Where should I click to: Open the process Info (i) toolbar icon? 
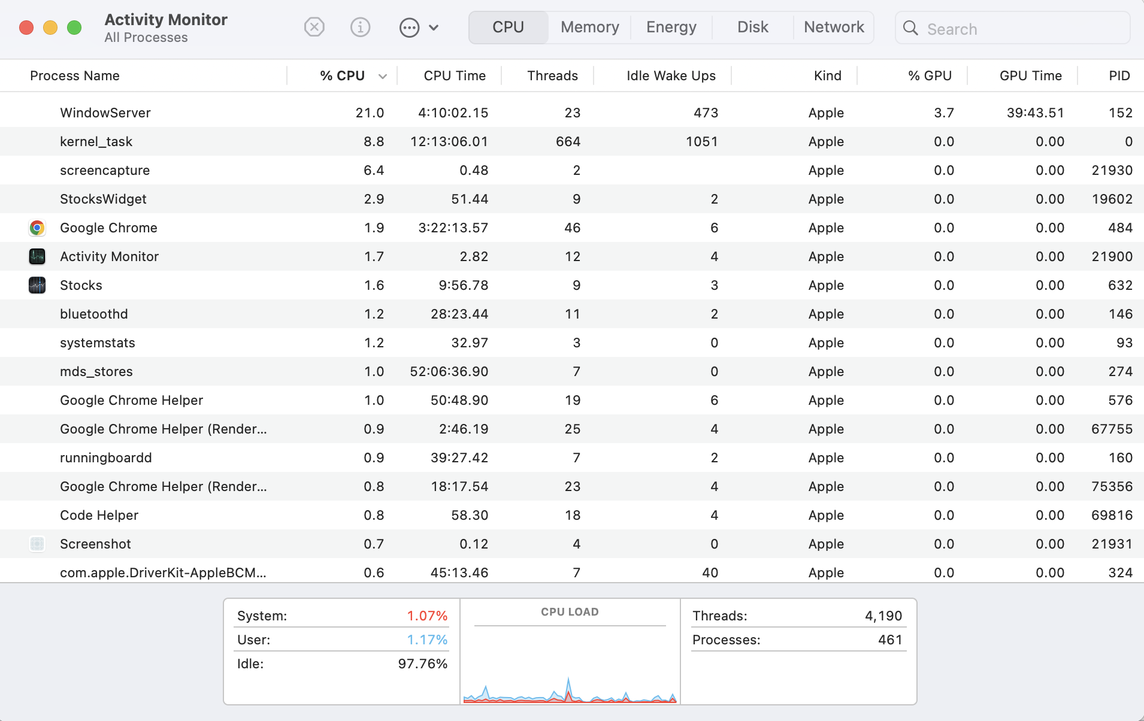(360, 28)
